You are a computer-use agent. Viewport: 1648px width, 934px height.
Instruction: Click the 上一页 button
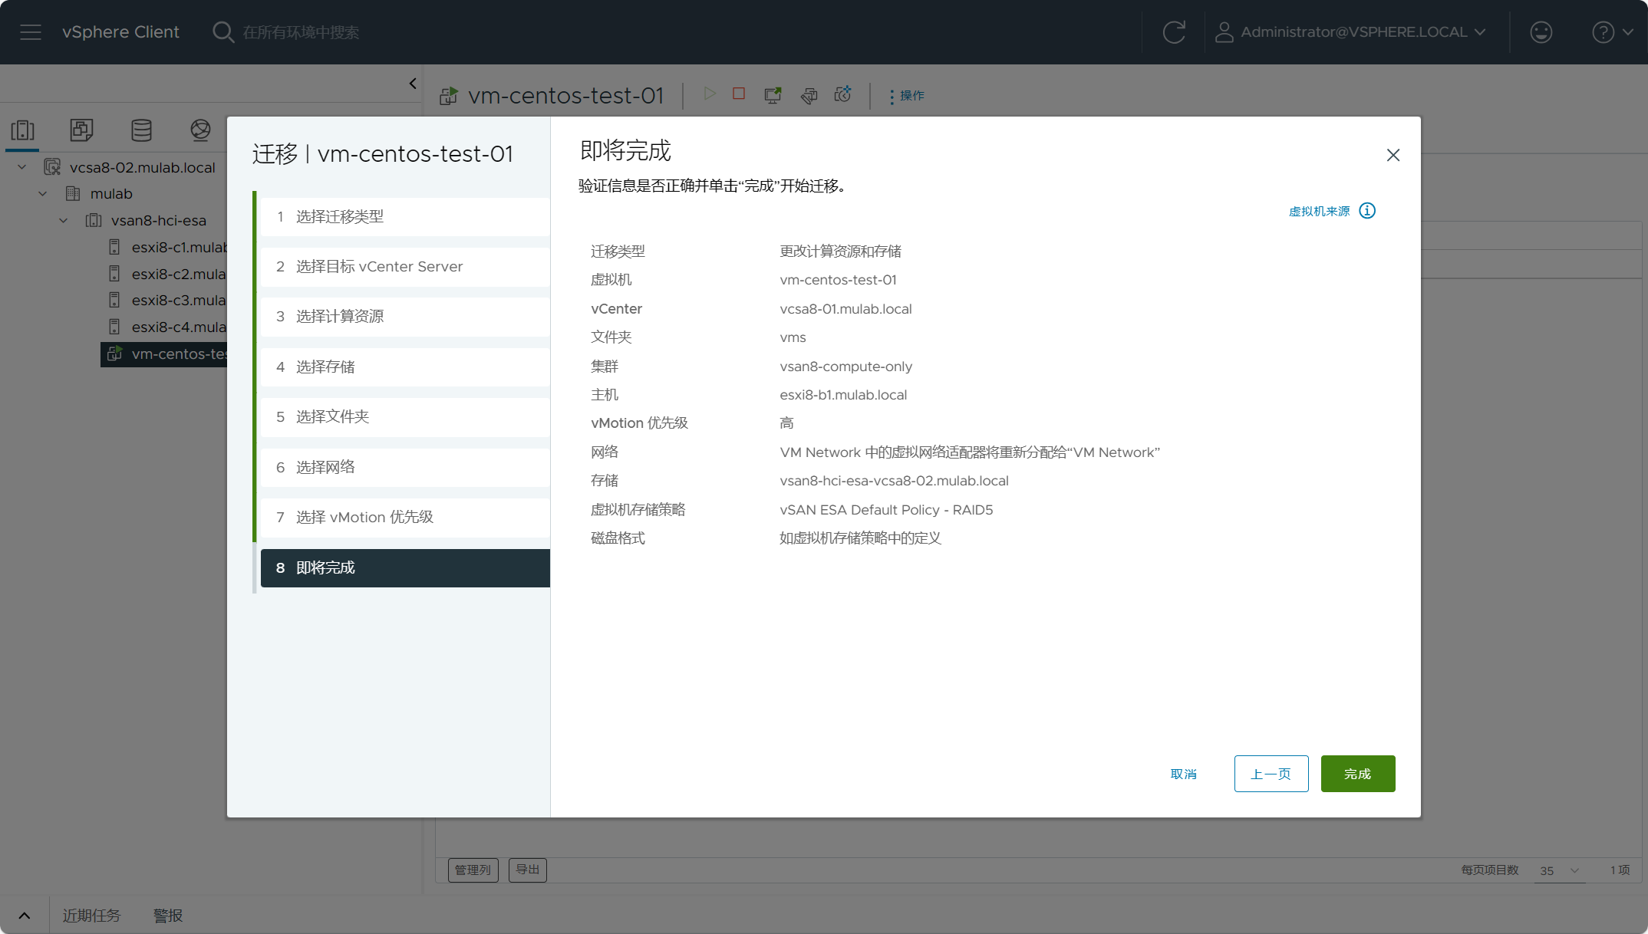click(1271, 774)
